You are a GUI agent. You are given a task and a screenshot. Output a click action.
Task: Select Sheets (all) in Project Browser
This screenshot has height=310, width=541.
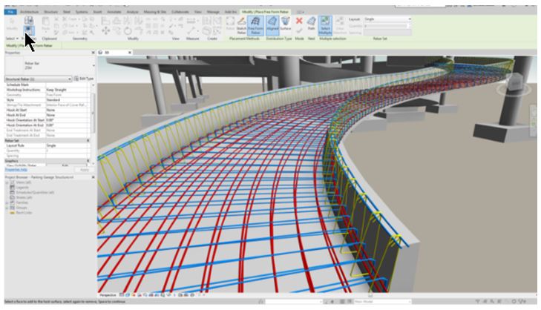24,197
